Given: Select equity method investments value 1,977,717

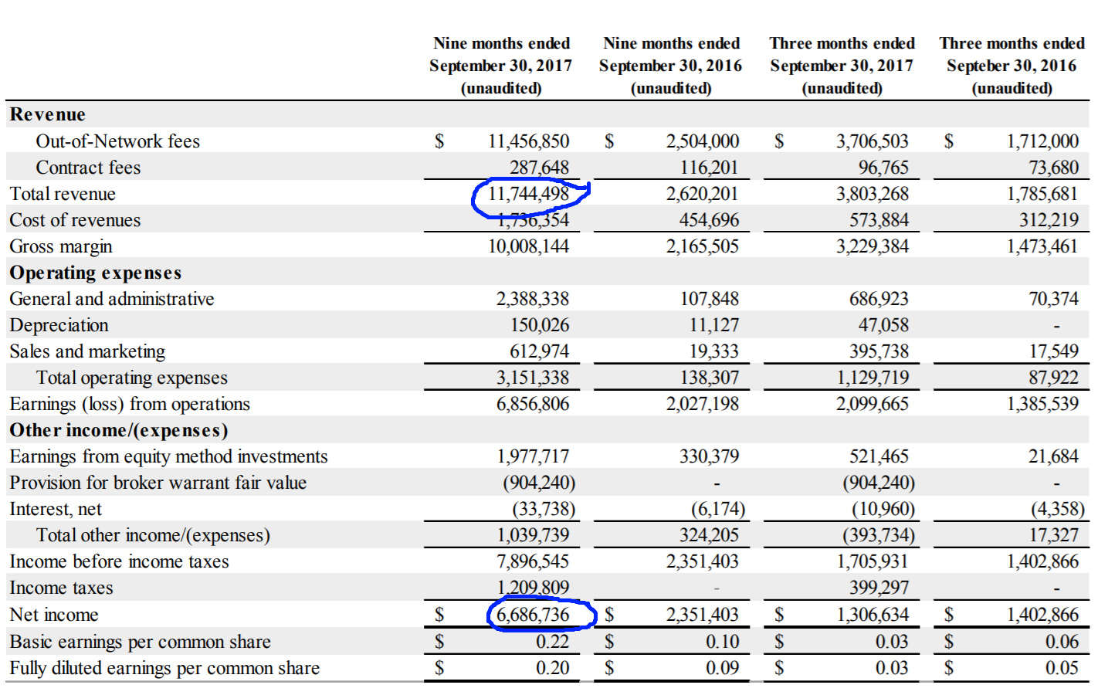Looking at the screenshot, I should point(533,456).
